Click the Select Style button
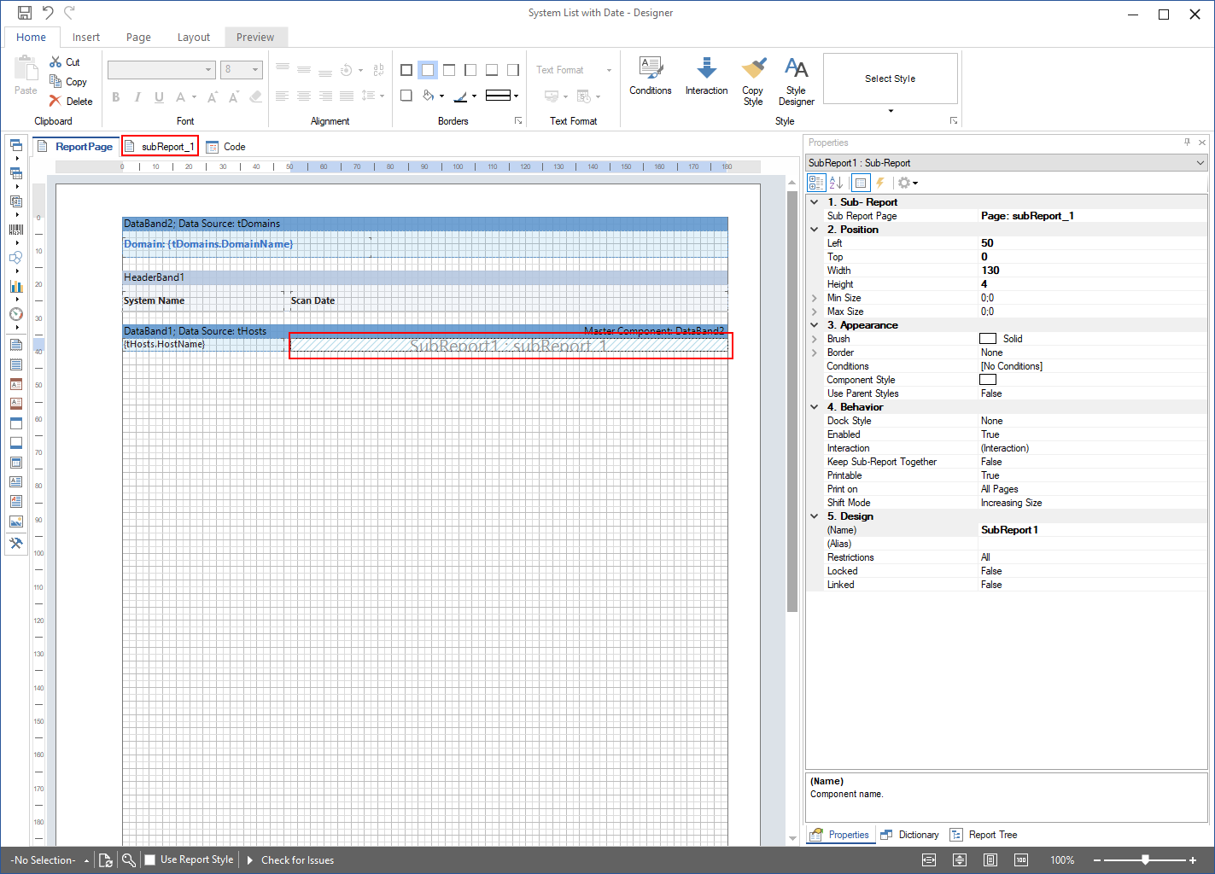 click(890, 78)
